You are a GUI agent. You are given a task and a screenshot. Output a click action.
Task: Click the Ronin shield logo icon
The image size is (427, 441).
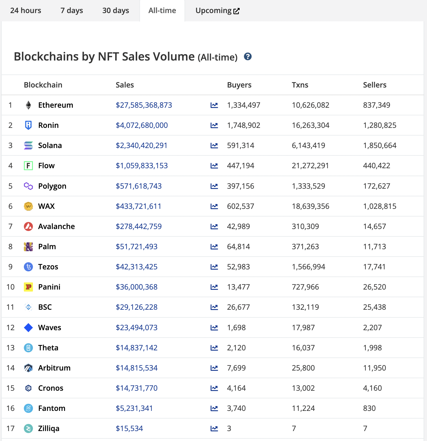(28, 125)
